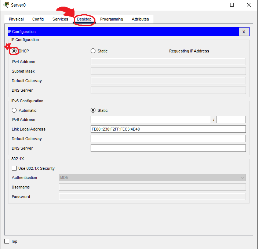Open the Services tab

point(60,19)
